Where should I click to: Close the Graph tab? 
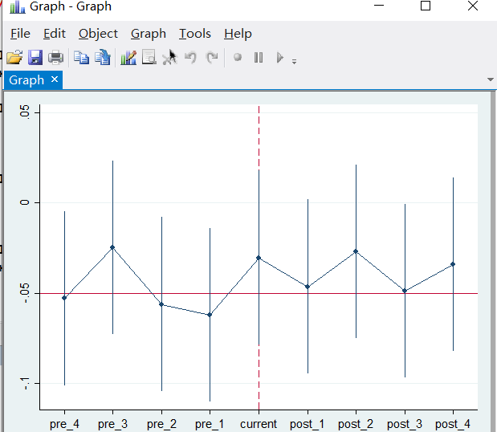55,79
